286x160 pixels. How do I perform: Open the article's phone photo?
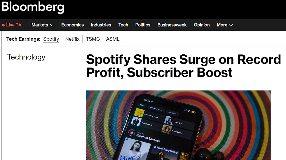point(178,125)
